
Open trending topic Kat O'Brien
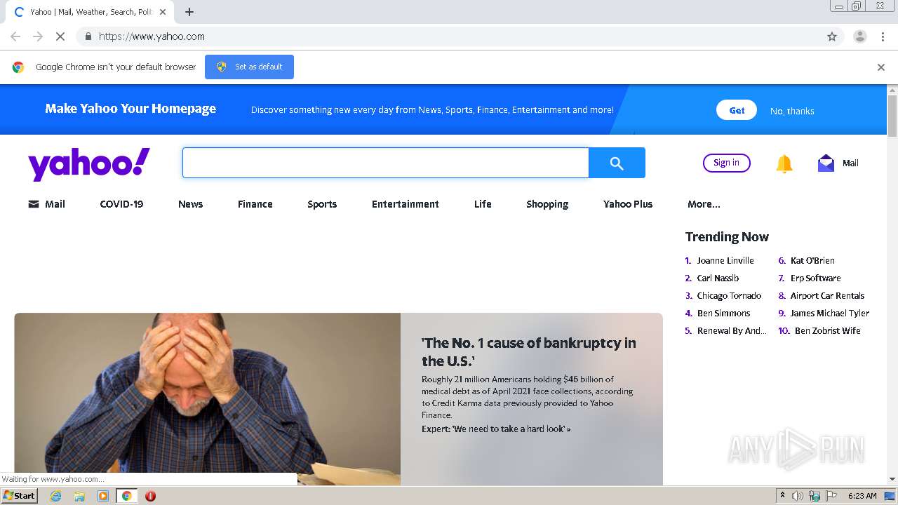tap(812, 260)
